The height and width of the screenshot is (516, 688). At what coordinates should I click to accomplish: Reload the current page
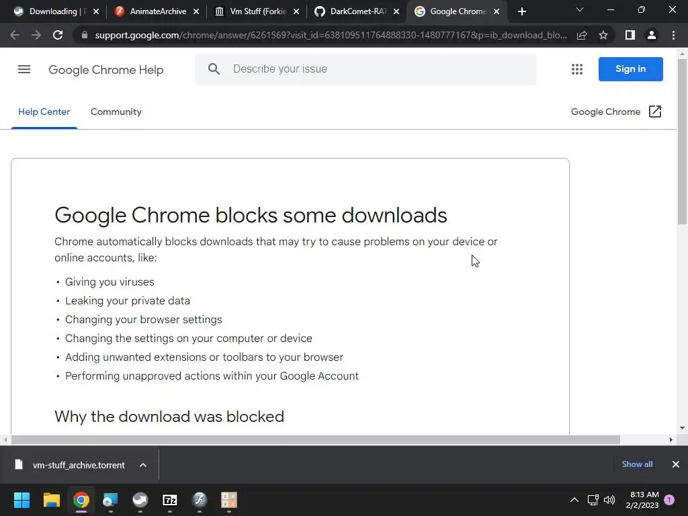coord(58,35)
